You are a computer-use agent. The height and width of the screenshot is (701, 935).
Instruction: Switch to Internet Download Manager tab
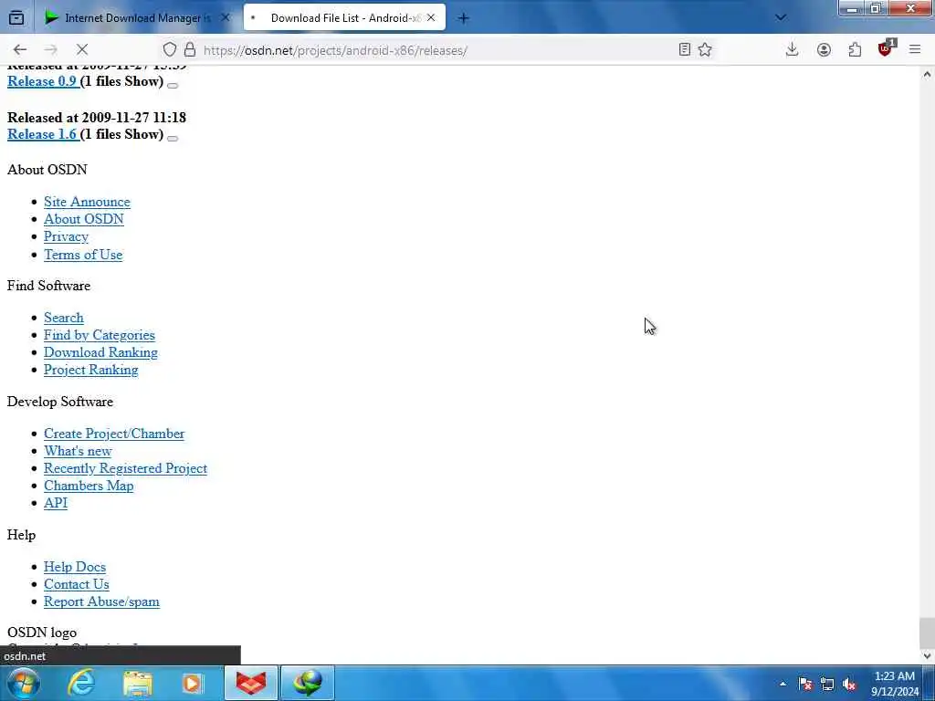(138, 18)
